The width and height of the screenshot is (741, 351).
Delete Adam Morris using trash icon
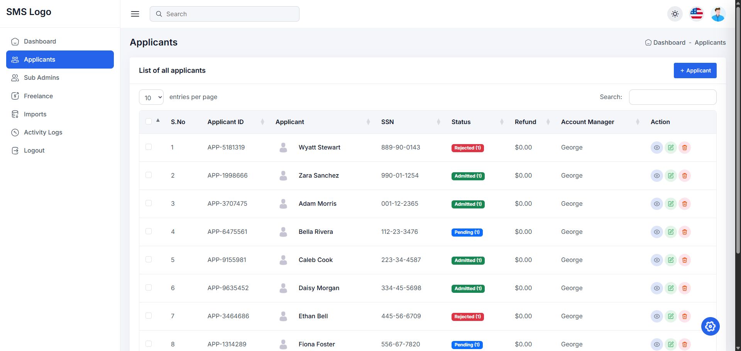coord(684,204)
